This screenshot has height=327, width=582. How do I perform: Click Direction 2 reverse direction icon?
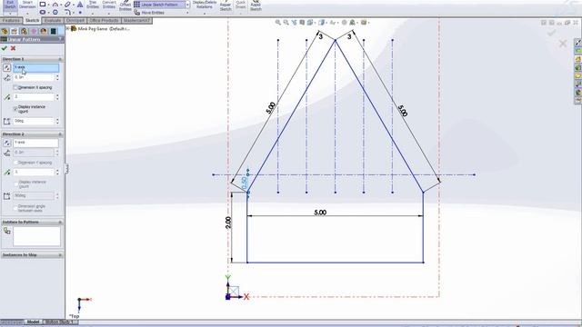click(x=6, y=143)
